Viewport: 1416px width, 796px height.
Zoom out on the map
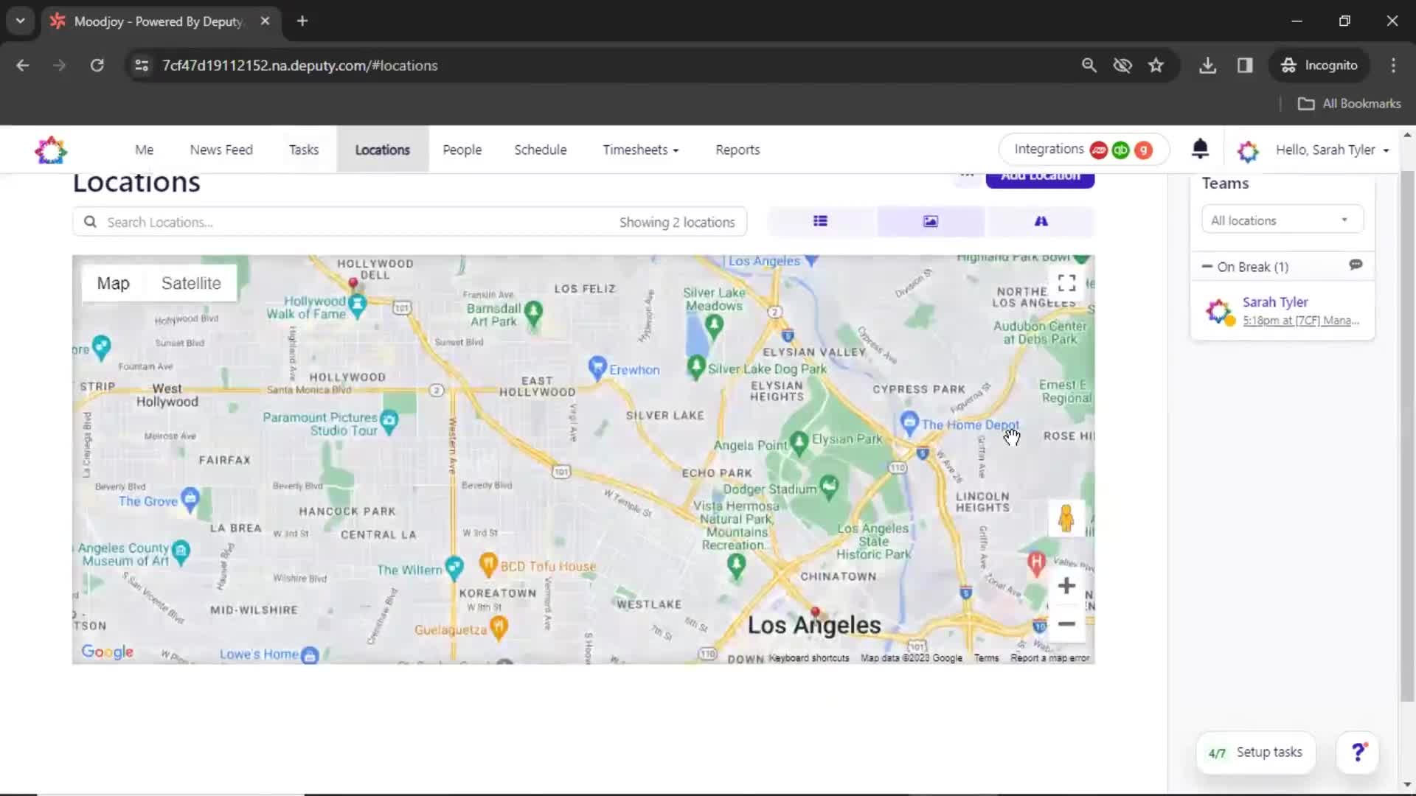coord(1066,624)
